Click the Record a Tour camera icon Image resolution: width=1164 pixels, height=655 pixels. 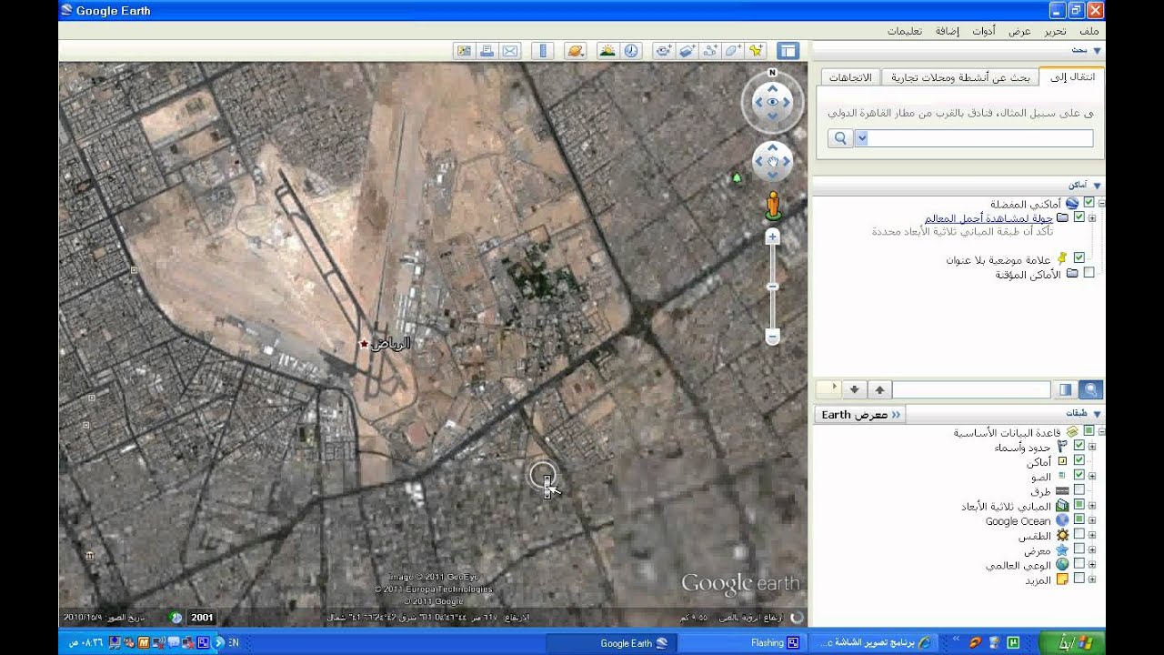point(664,51)
